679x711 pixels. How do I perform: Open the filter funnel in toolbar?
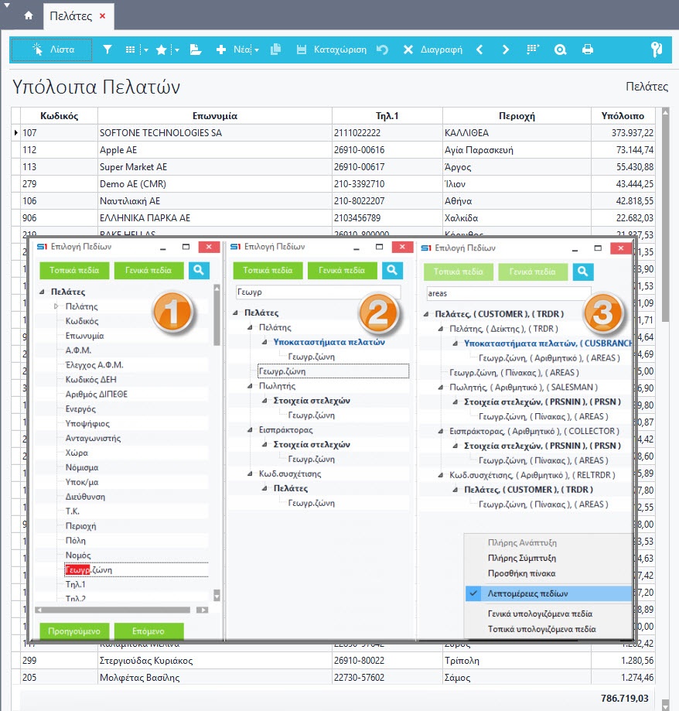[x=107, y=50]
